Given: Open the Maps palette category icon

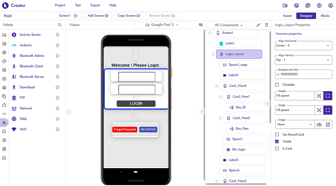Looking at the screenshot, I should pyautogui.click(x=4, y=70).
